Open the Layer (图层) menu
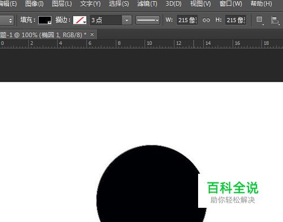 (x=62, y=3)
